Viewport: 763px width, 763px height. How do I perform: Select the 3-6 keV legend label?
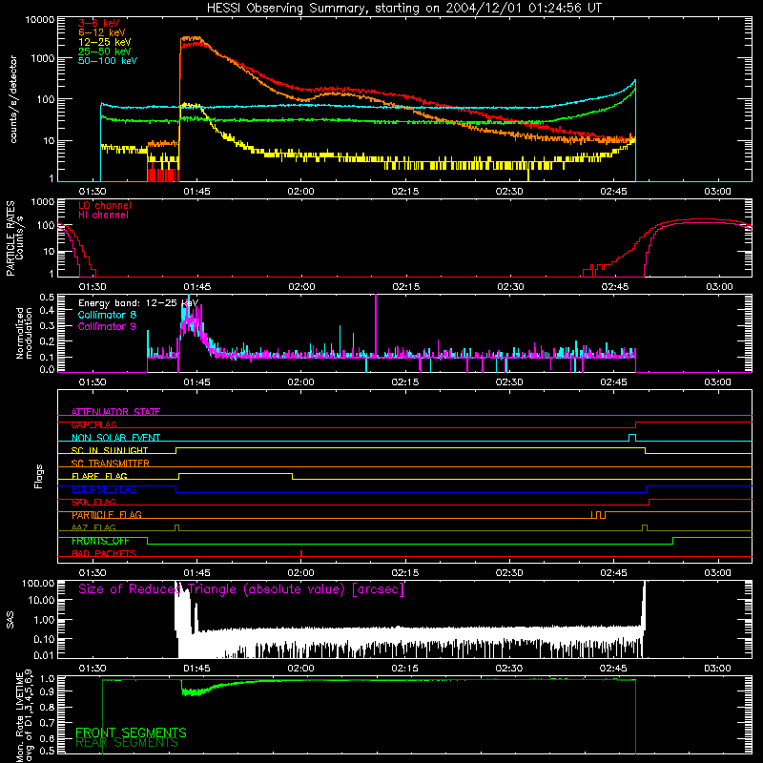[98, 23]
